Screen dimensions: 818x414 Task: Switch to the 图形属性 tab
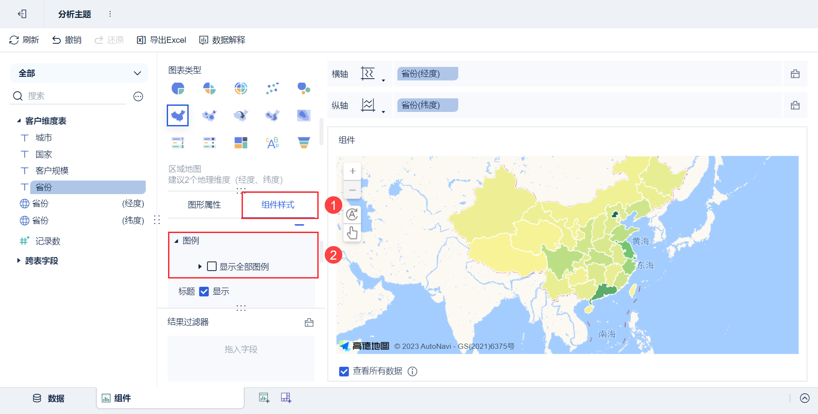204,205
